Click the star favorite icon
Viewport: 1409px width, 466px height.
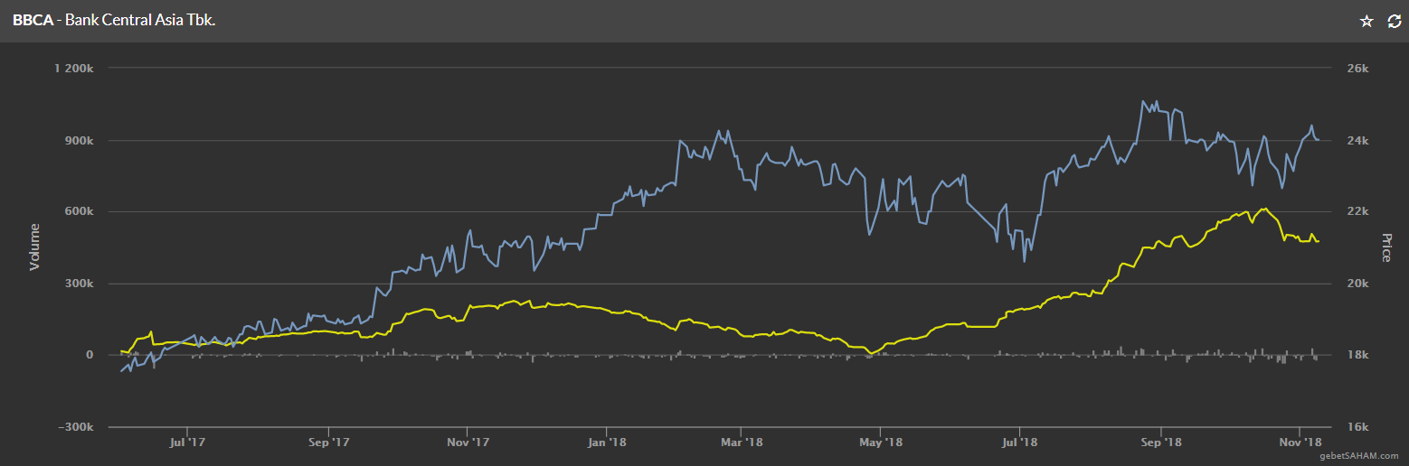[x=1366, y=21]
